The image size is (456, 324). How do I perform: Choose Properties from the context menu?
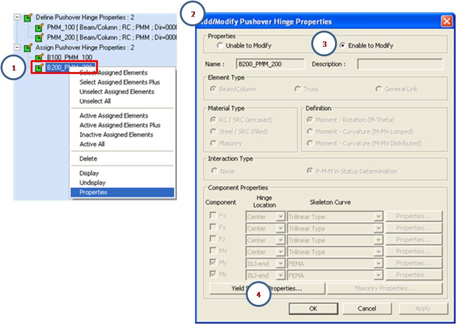94,192
